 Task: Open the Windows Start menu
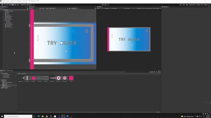(2, 116)
